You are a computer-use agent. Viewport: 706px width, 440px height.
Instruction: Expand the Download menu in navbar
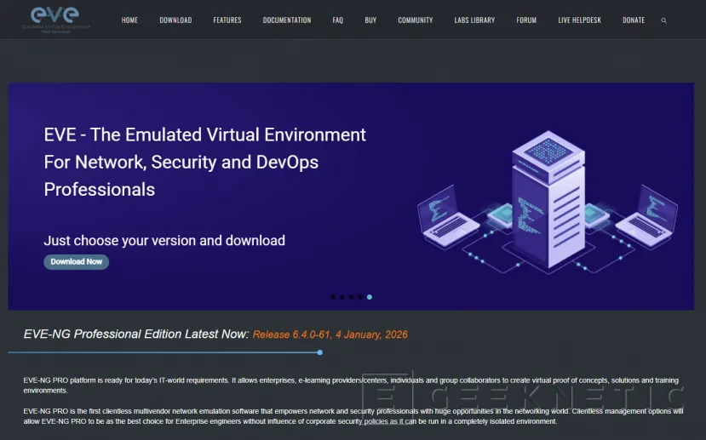tap(175, 20)
